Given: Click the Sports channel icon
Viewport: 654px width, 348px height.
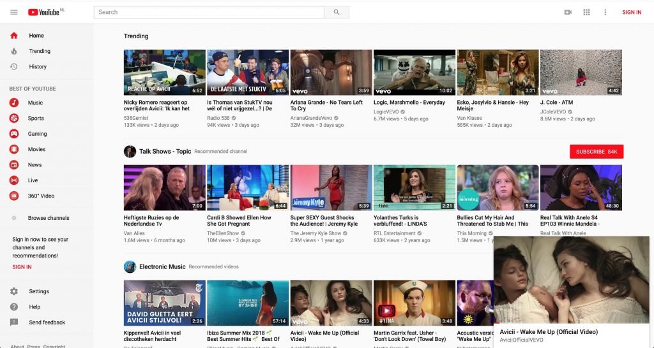Looking at the screenshot, I should coord(14,118).
